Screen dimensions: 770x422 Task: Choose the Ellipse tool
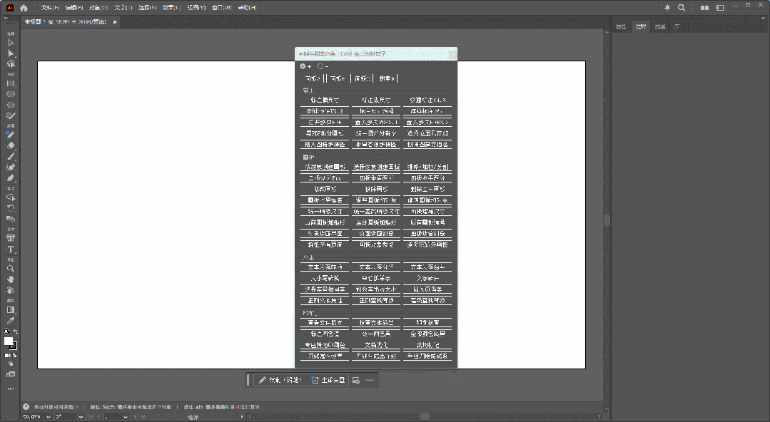tap(10, 94)
